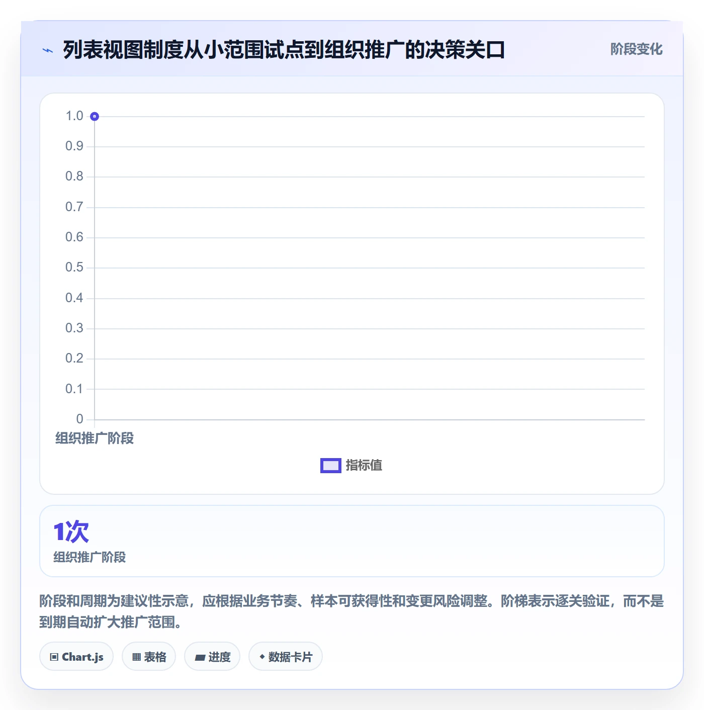
Task: Click the 表格 tag chip
Action: tap(149, 657)
